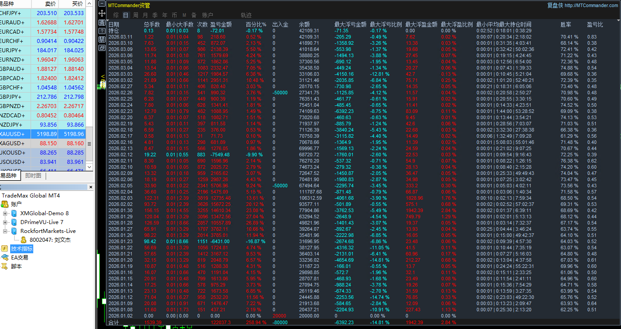Open the question mark help icon

coord(102,31)
